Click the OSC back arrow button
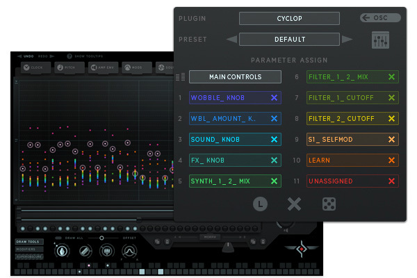417x278 pixels. [380, 18]
